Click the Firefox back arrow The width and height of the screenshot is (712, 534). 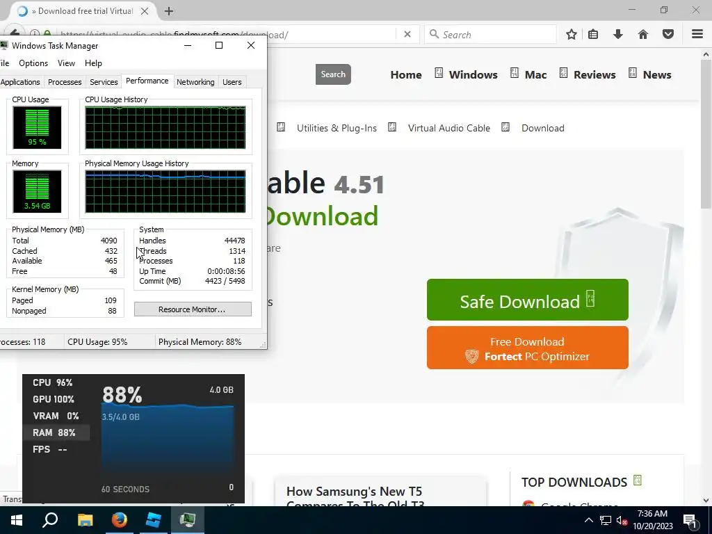(15, 33)
